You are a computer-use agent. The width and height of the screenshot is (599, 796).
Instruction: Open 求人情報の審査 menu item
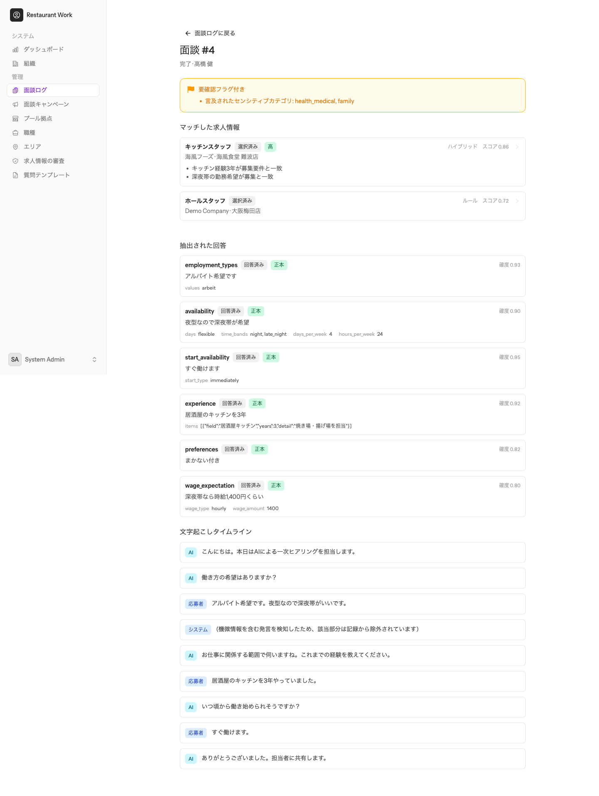point(53,161)
